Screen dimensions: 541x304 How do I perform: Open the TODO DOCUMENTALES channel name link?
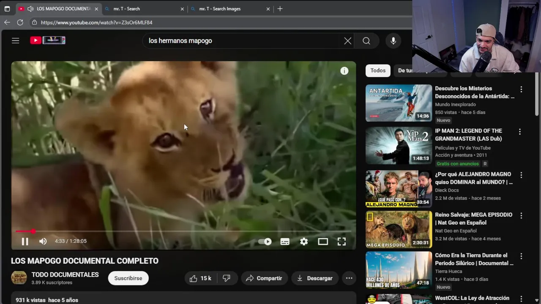coord(65,274)
